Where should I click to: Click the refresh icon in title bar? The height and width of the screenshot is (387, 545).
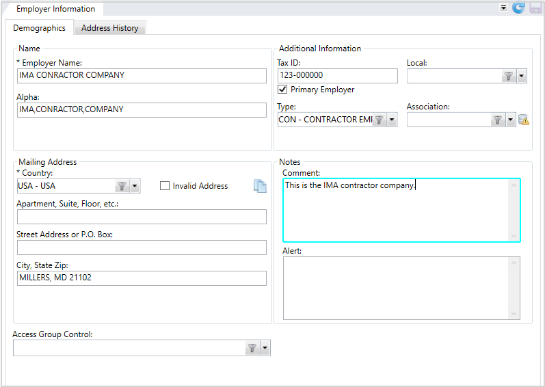(x=518, y=8)
